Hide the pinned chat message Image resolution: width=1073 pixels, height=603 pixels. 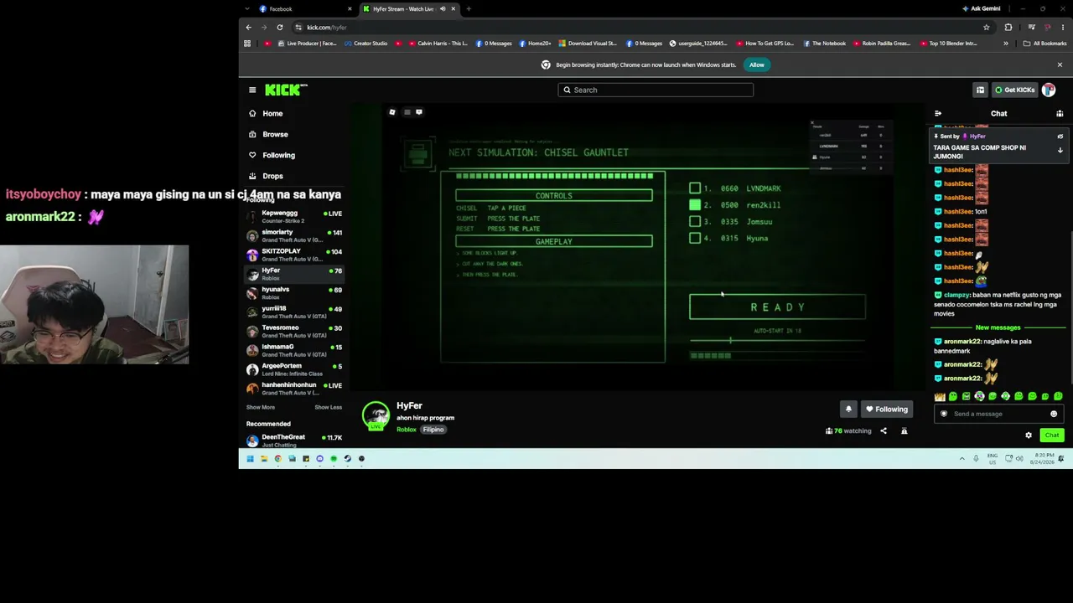1060,137
